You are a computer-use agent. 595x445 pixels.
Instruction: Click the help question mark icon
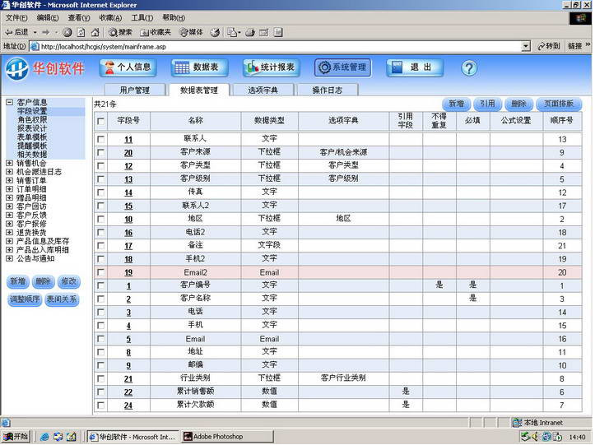tap(469, 68)
